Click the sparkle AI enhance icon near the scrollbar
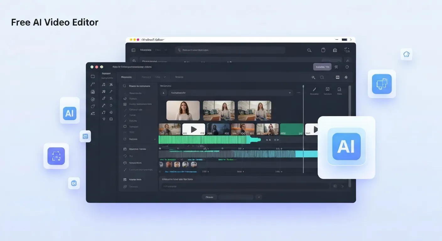 [346, 77]
